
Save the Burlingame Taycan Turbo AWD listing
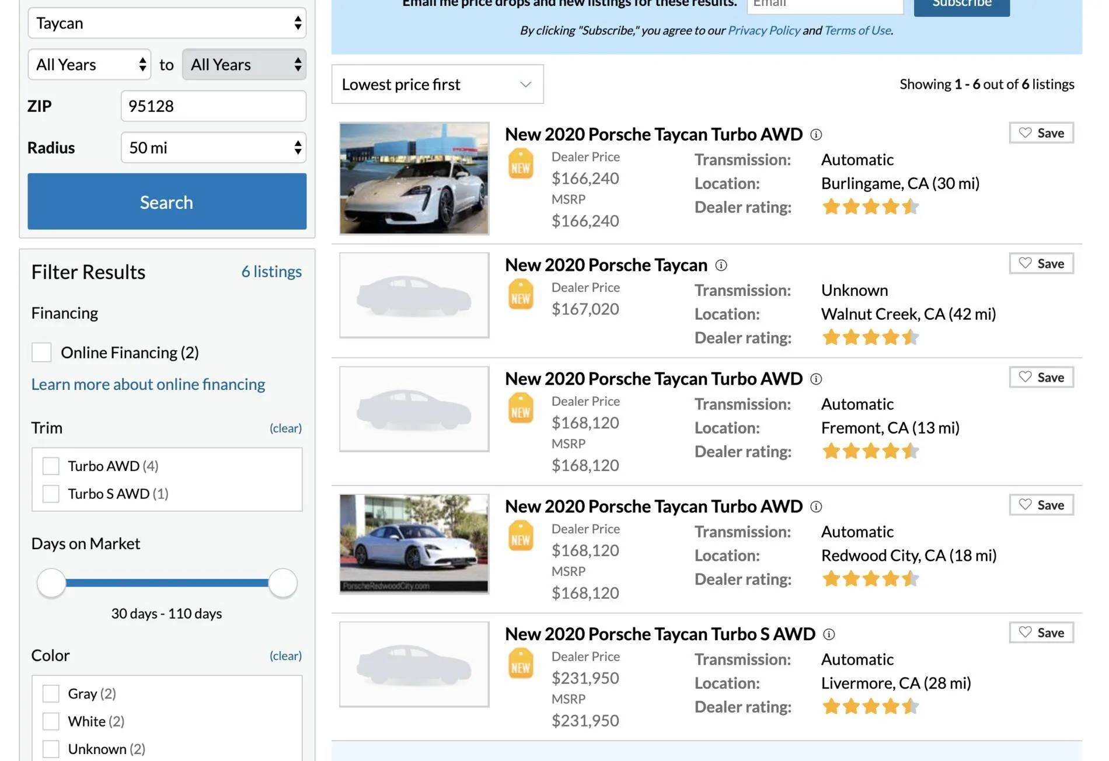point(1041,133)
